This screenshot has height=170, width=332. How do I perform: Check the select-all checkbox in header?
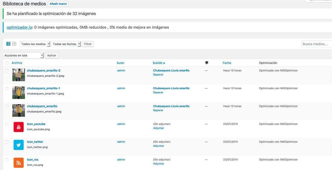7,63
